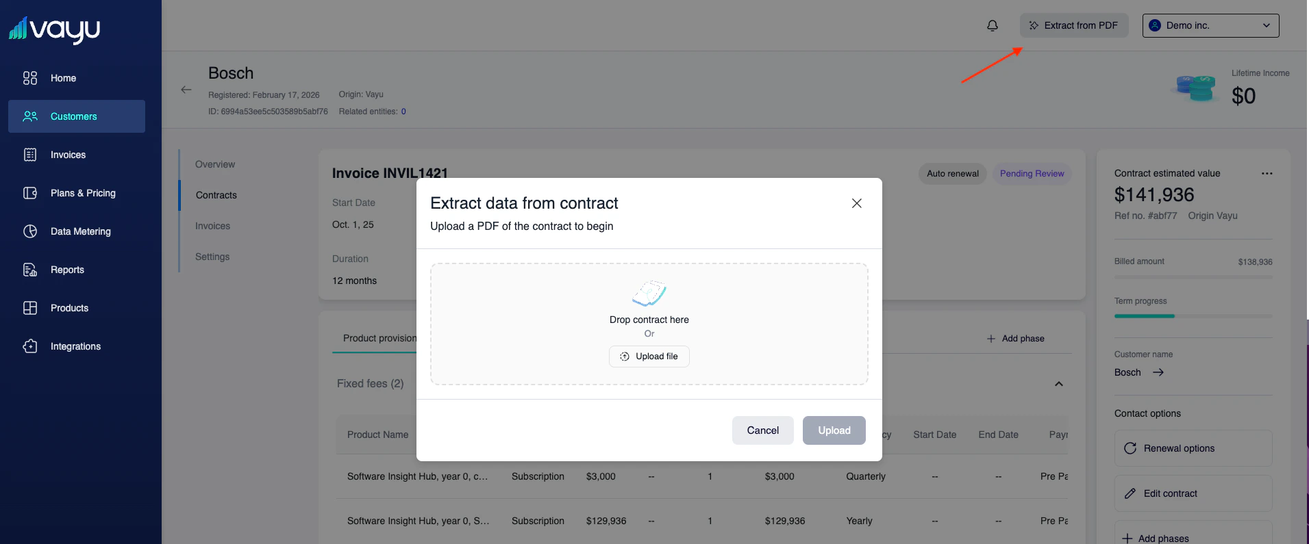
Task: Click the $129,936 Yearly subscription row
Action: pos(702,521)
